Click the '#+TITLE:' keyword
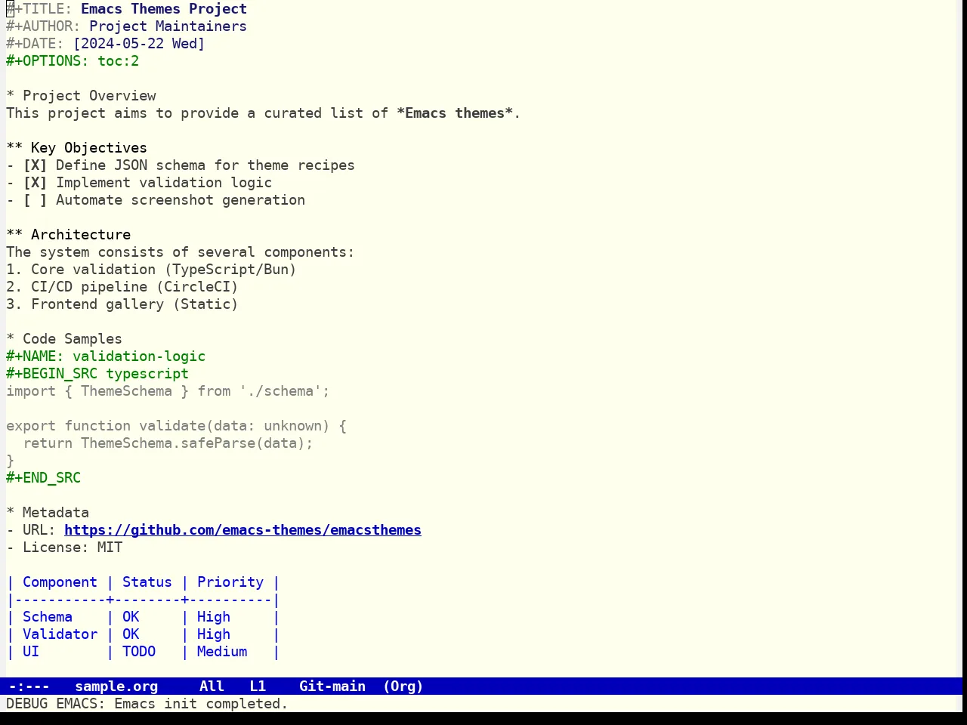967x725 pixels. click(x=39, y=9)
